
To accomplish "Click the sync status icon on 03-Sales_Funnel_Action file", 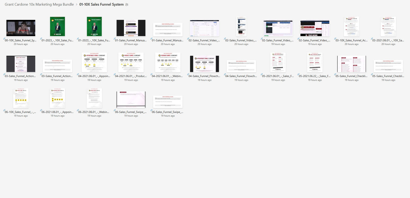I will (x=4, y=74).
